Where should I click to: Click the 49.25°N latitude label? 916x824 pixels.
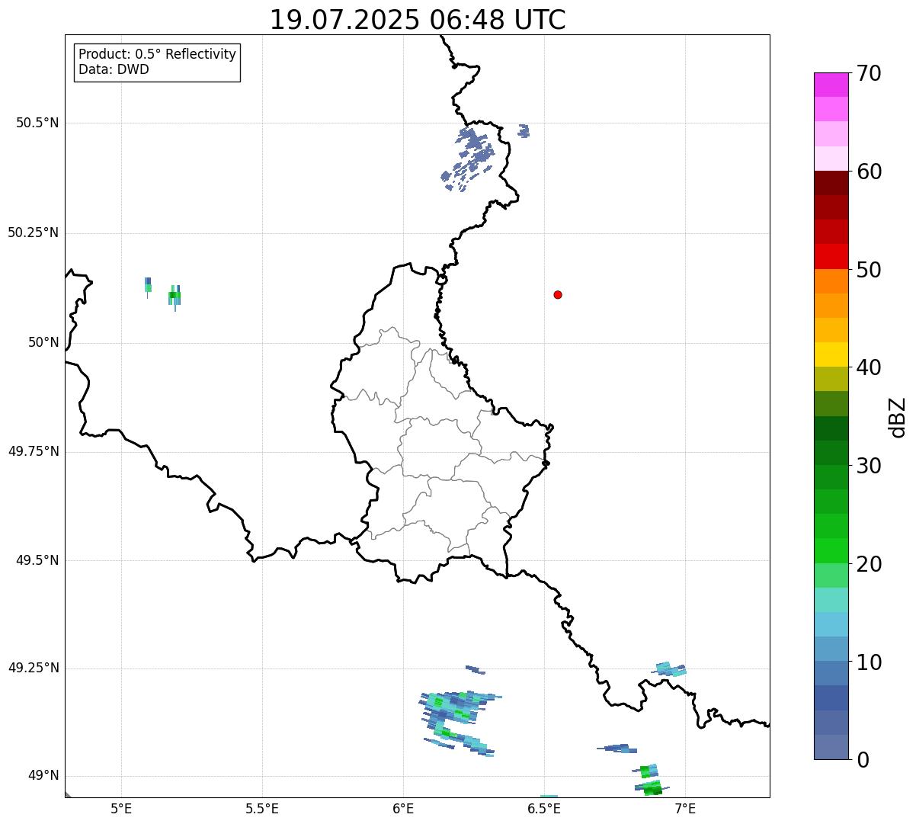point(33,668)
